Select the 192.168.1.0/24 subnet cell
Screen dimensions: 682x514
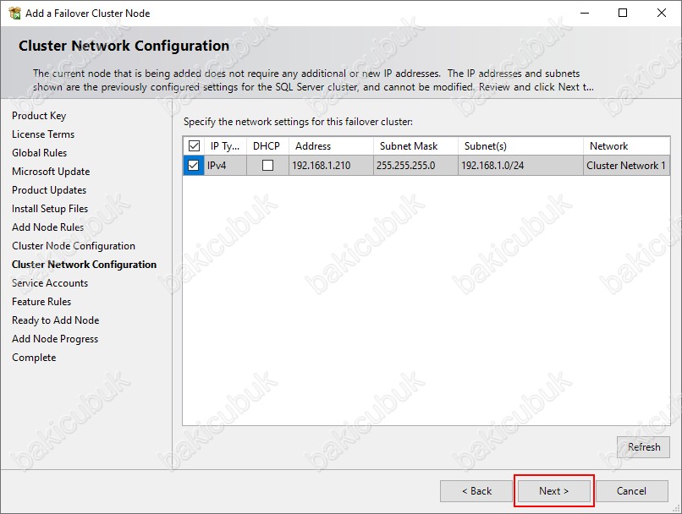520,166
